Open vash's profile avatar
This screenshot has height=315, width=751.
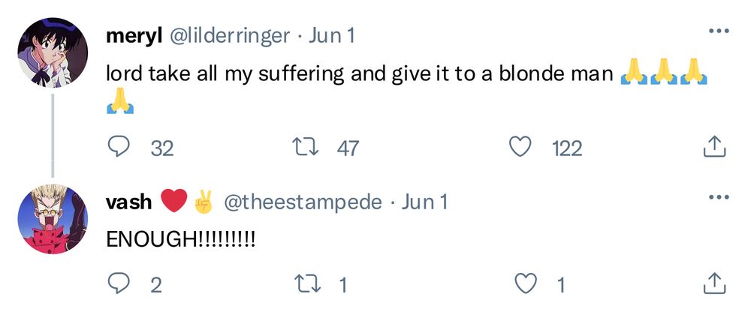(53, 218)
